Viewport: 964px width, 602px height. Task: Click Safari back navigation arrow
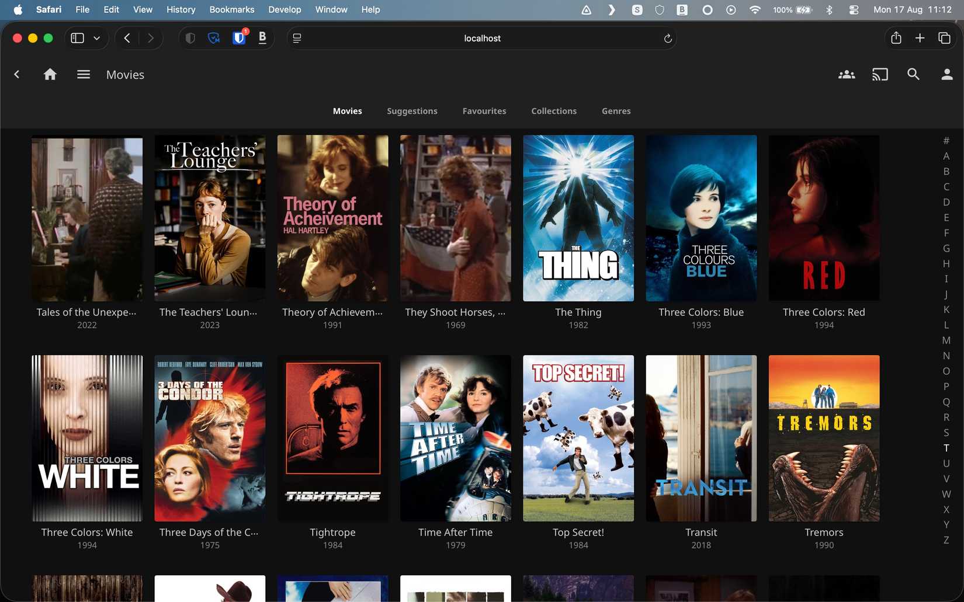click(x=127, y=38)
